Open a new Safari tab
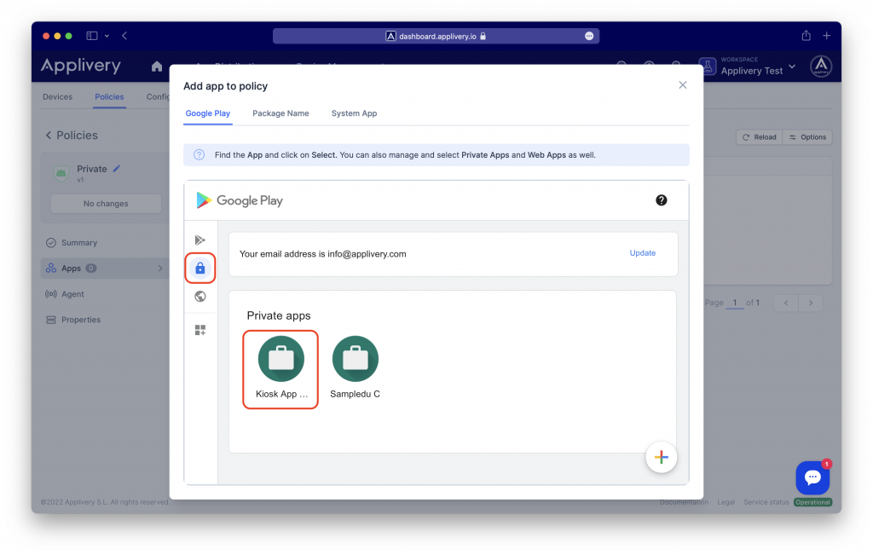This screenshot has width=873, height=555. [x=826, y=36]
